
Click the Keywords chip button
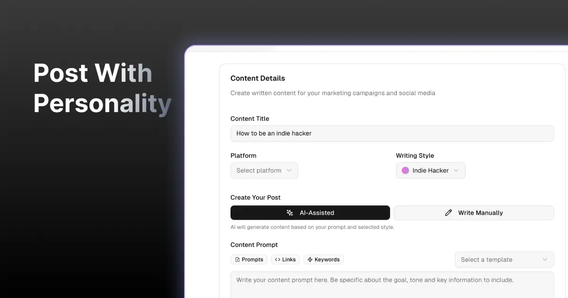point(324,260)
